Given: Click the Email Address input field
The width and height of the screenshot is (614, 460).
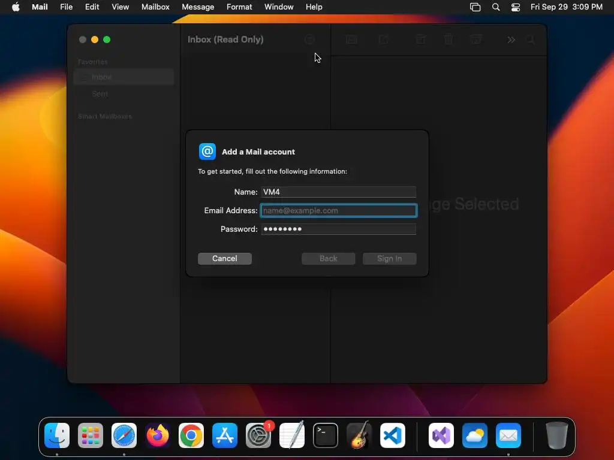Looking at the screenshot, I should 338,210.
